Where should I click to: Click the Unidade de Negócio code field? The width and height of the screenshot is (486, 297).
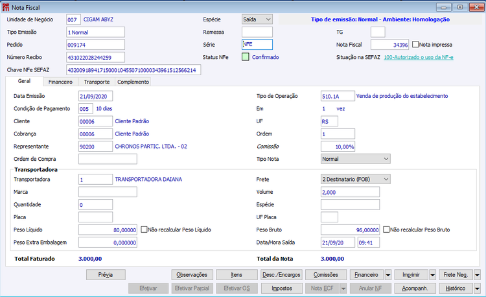pos(73,19)
